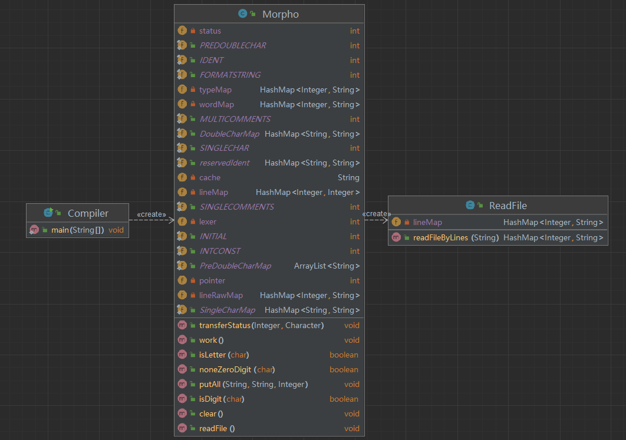Select the SingleCharMap field row

pyautogui.click(x=227, y=310)
